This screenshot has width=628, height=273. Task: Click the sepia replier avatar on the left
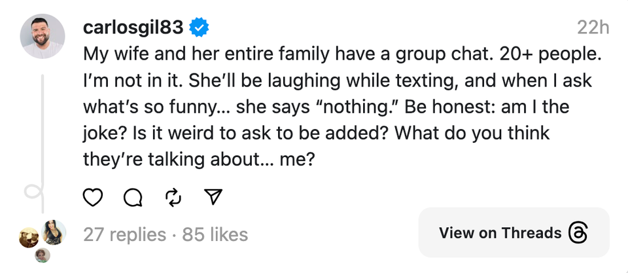click(29, 237)
